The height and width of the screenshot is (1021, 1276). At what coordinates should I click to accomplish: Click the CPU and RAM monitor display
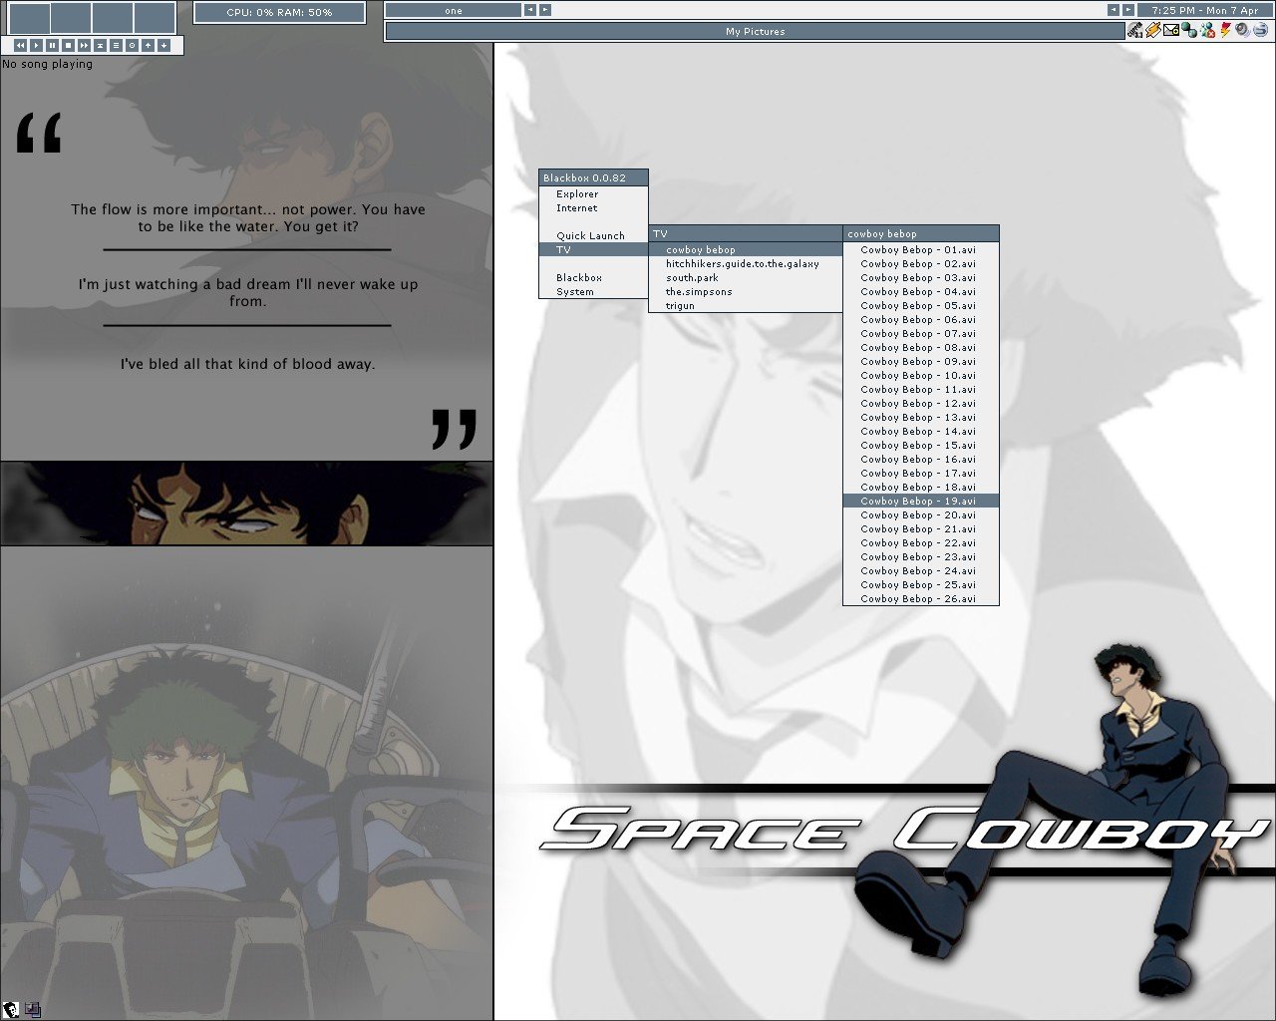pos(279,12)
